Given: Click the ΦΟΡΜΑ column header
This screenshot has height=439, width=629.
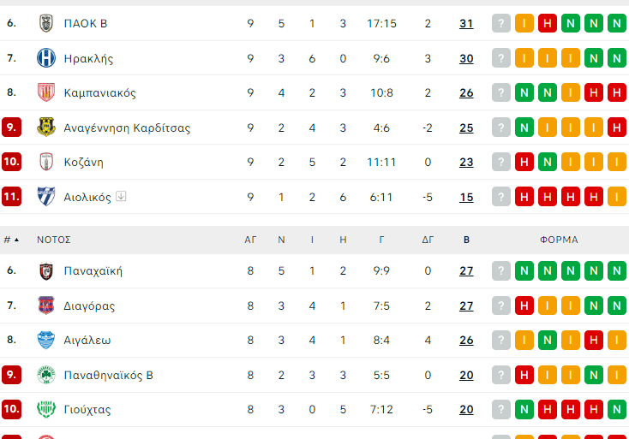Looking at the screenshot, I should (x=559, y=240).
